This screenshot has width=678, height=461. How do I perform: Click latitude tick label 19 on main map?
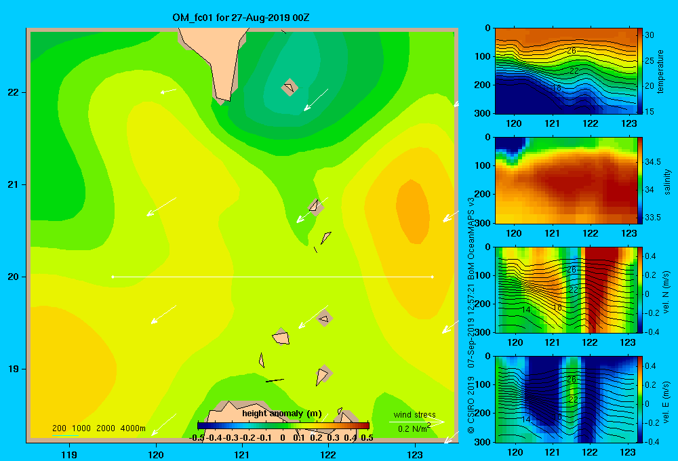point(14,369)
